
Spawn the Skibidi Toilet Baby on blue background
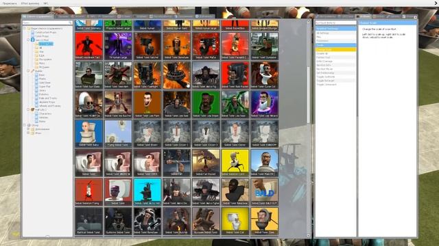[88, 134]
